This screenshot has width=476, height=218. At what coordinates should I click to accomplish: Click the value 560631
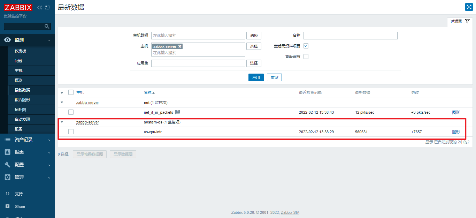361,132
